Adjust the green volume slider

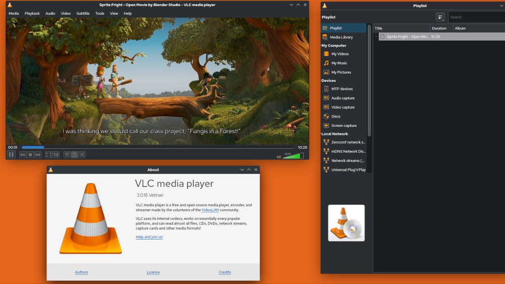(x=293, y=156)
